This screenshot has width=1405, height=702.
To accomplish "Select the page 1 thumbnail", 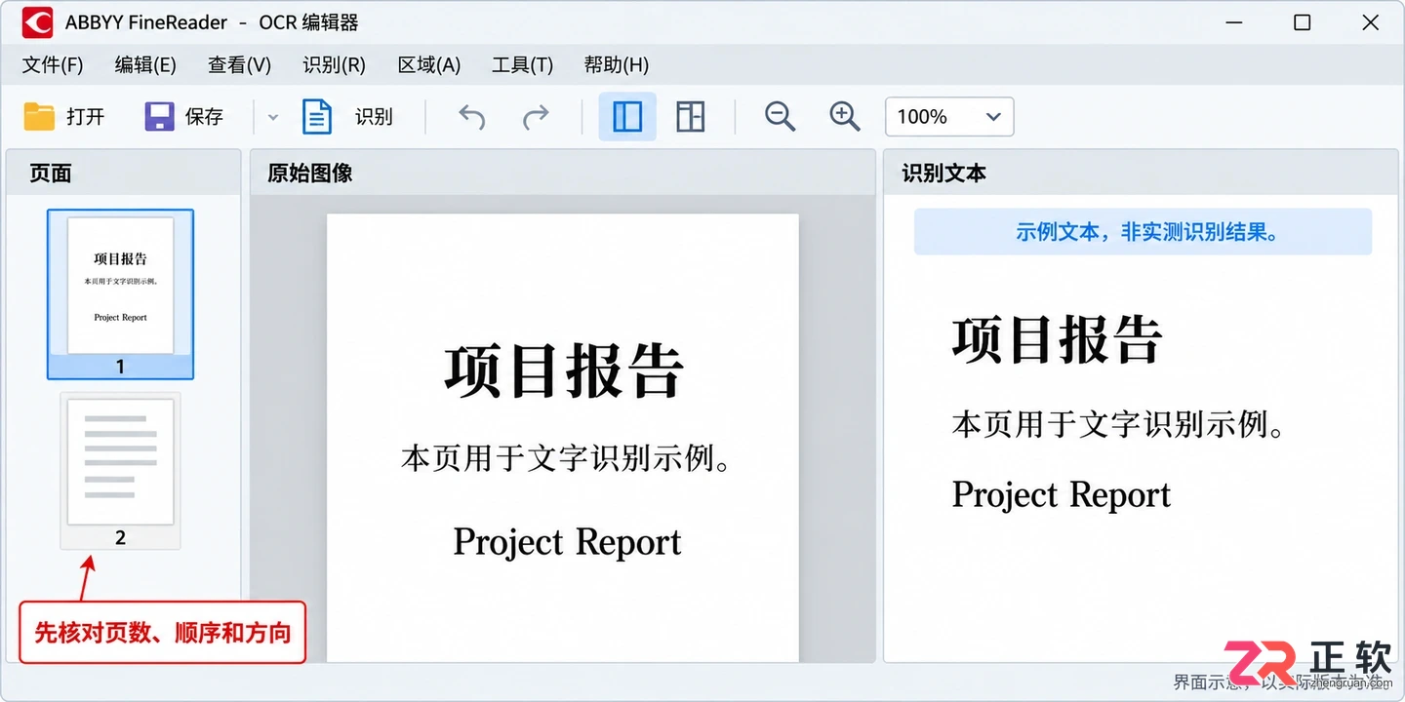I will pyautogui.click(x=120, y=293).
